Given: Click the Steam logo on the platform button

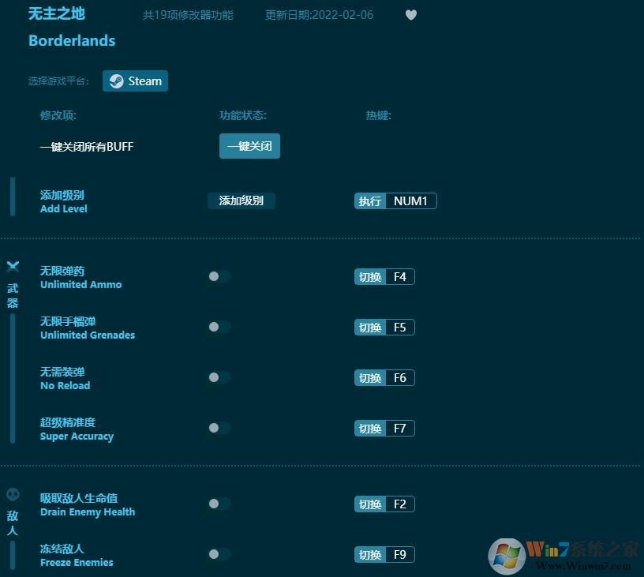Looking at the screenshot, I should pyautogui.click(x=115, y=81).
